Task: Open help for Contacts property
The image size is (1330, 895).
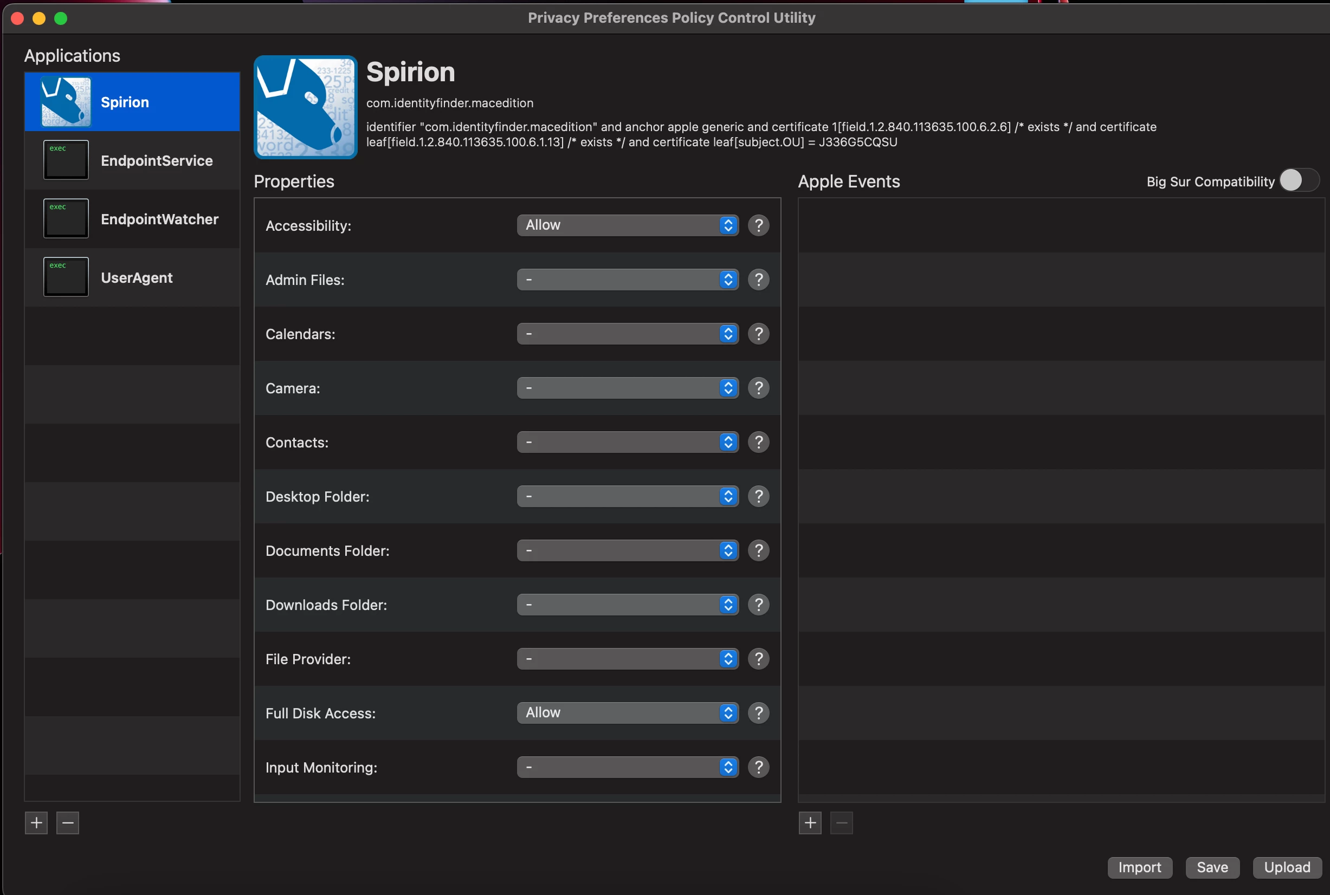Action: coord(758,443)
